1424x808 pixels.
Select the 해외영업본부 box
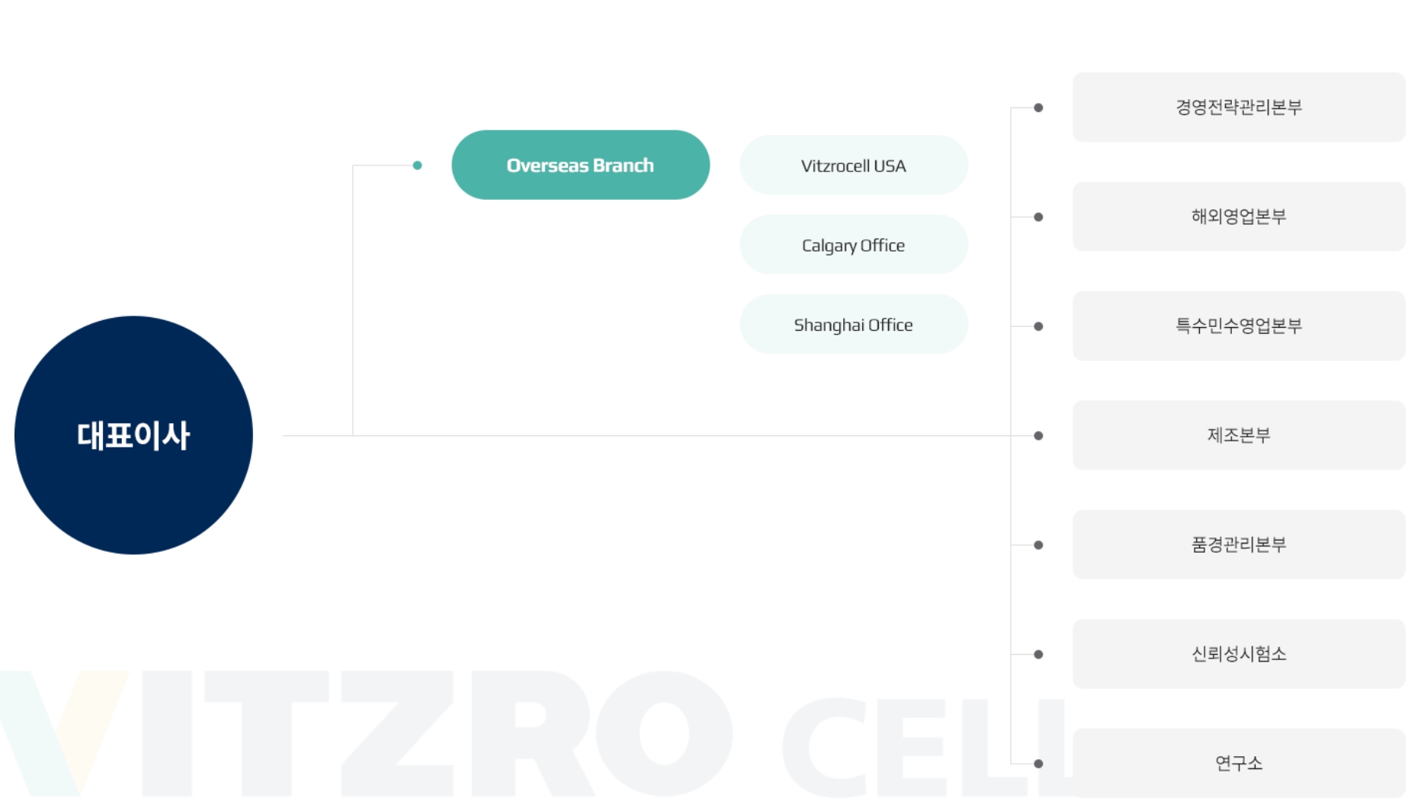coord(1239,216)
